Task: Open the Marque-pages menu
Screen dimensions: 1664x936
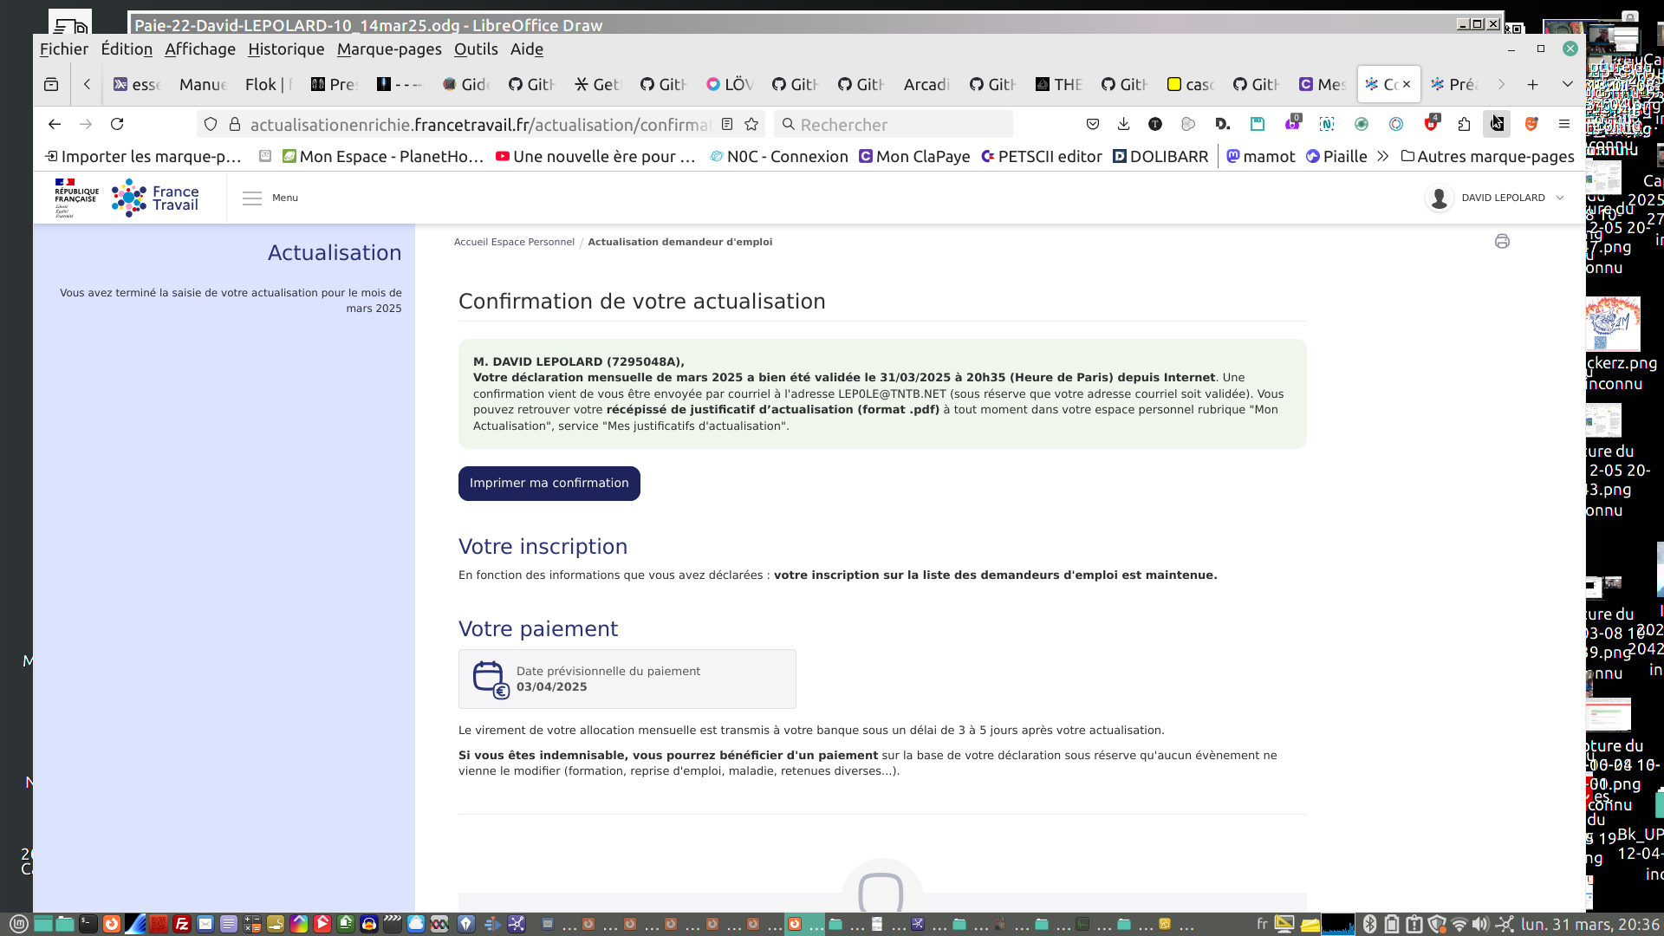Action: pos(389,49)
